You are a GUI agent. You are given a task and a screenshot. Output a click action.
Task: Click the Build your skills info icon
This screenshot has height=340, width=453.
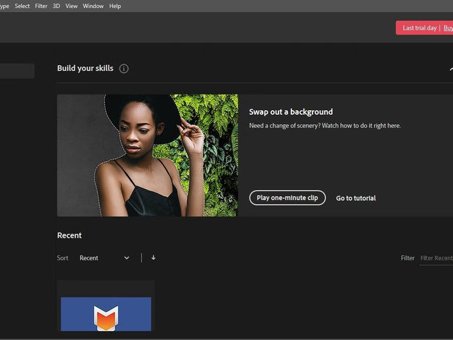pyautogui.click(x=124, y=69)
